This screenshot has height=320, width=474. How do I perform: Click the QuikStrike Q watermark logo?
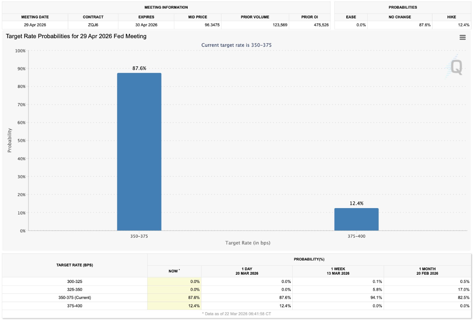[x=456, y=68]
